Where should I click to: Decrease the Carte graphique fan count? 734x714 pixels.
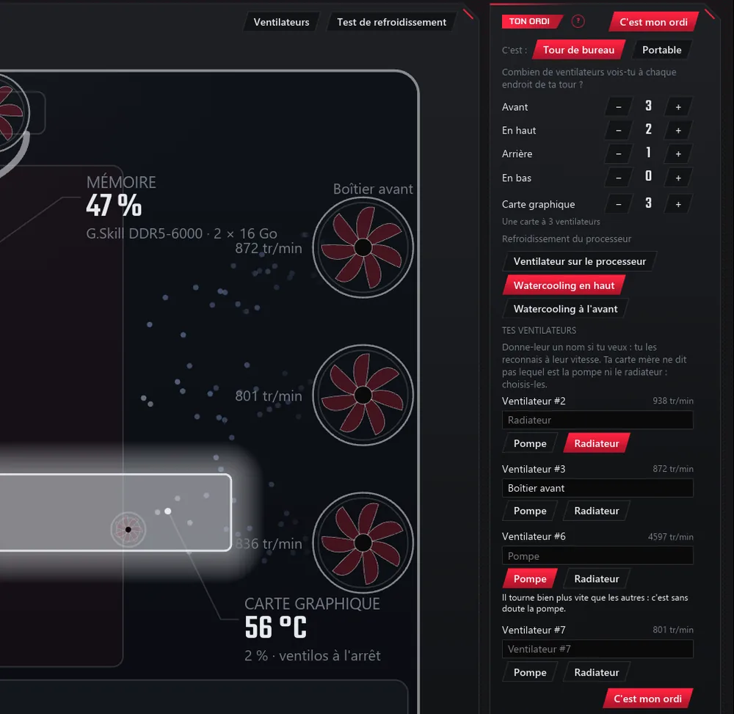point(618,205)
